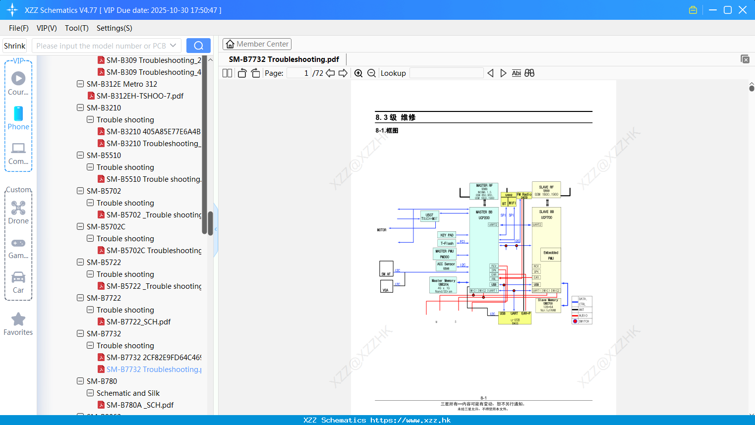Open SM-B5702 _Trouble shooting file
This screenshot has width=755, height=425.
pyautogui.click(x=154, y=214)
